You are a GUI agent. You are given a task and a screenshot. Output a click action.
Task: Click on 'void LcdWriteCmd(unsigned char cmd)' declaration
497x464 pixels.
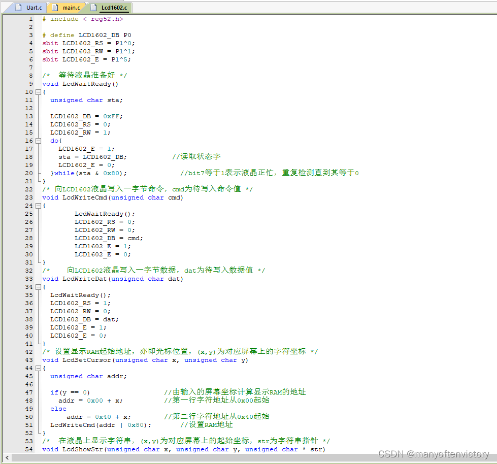(113, 198)
